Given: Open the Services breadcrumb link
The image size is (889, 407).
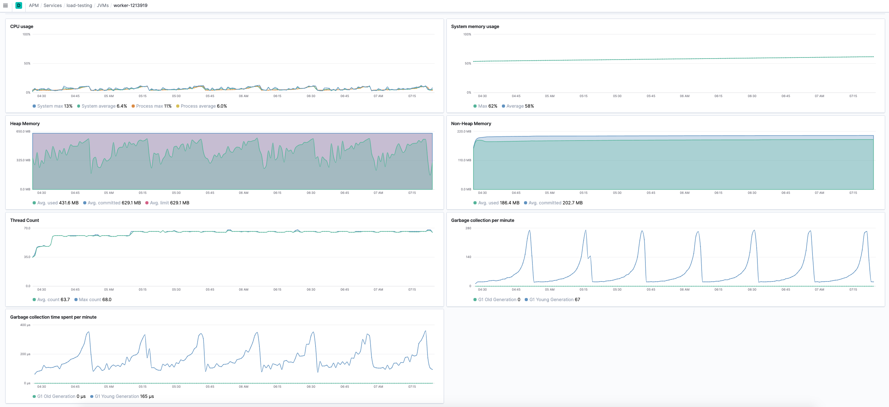Looking at the screenshot, I should [52, 5].
